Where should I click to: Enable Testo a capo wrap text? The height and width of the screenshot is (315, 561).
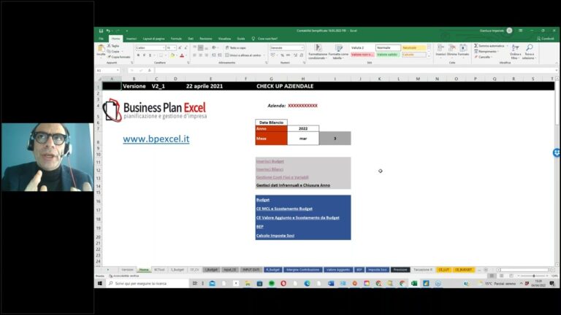[235, 48]
